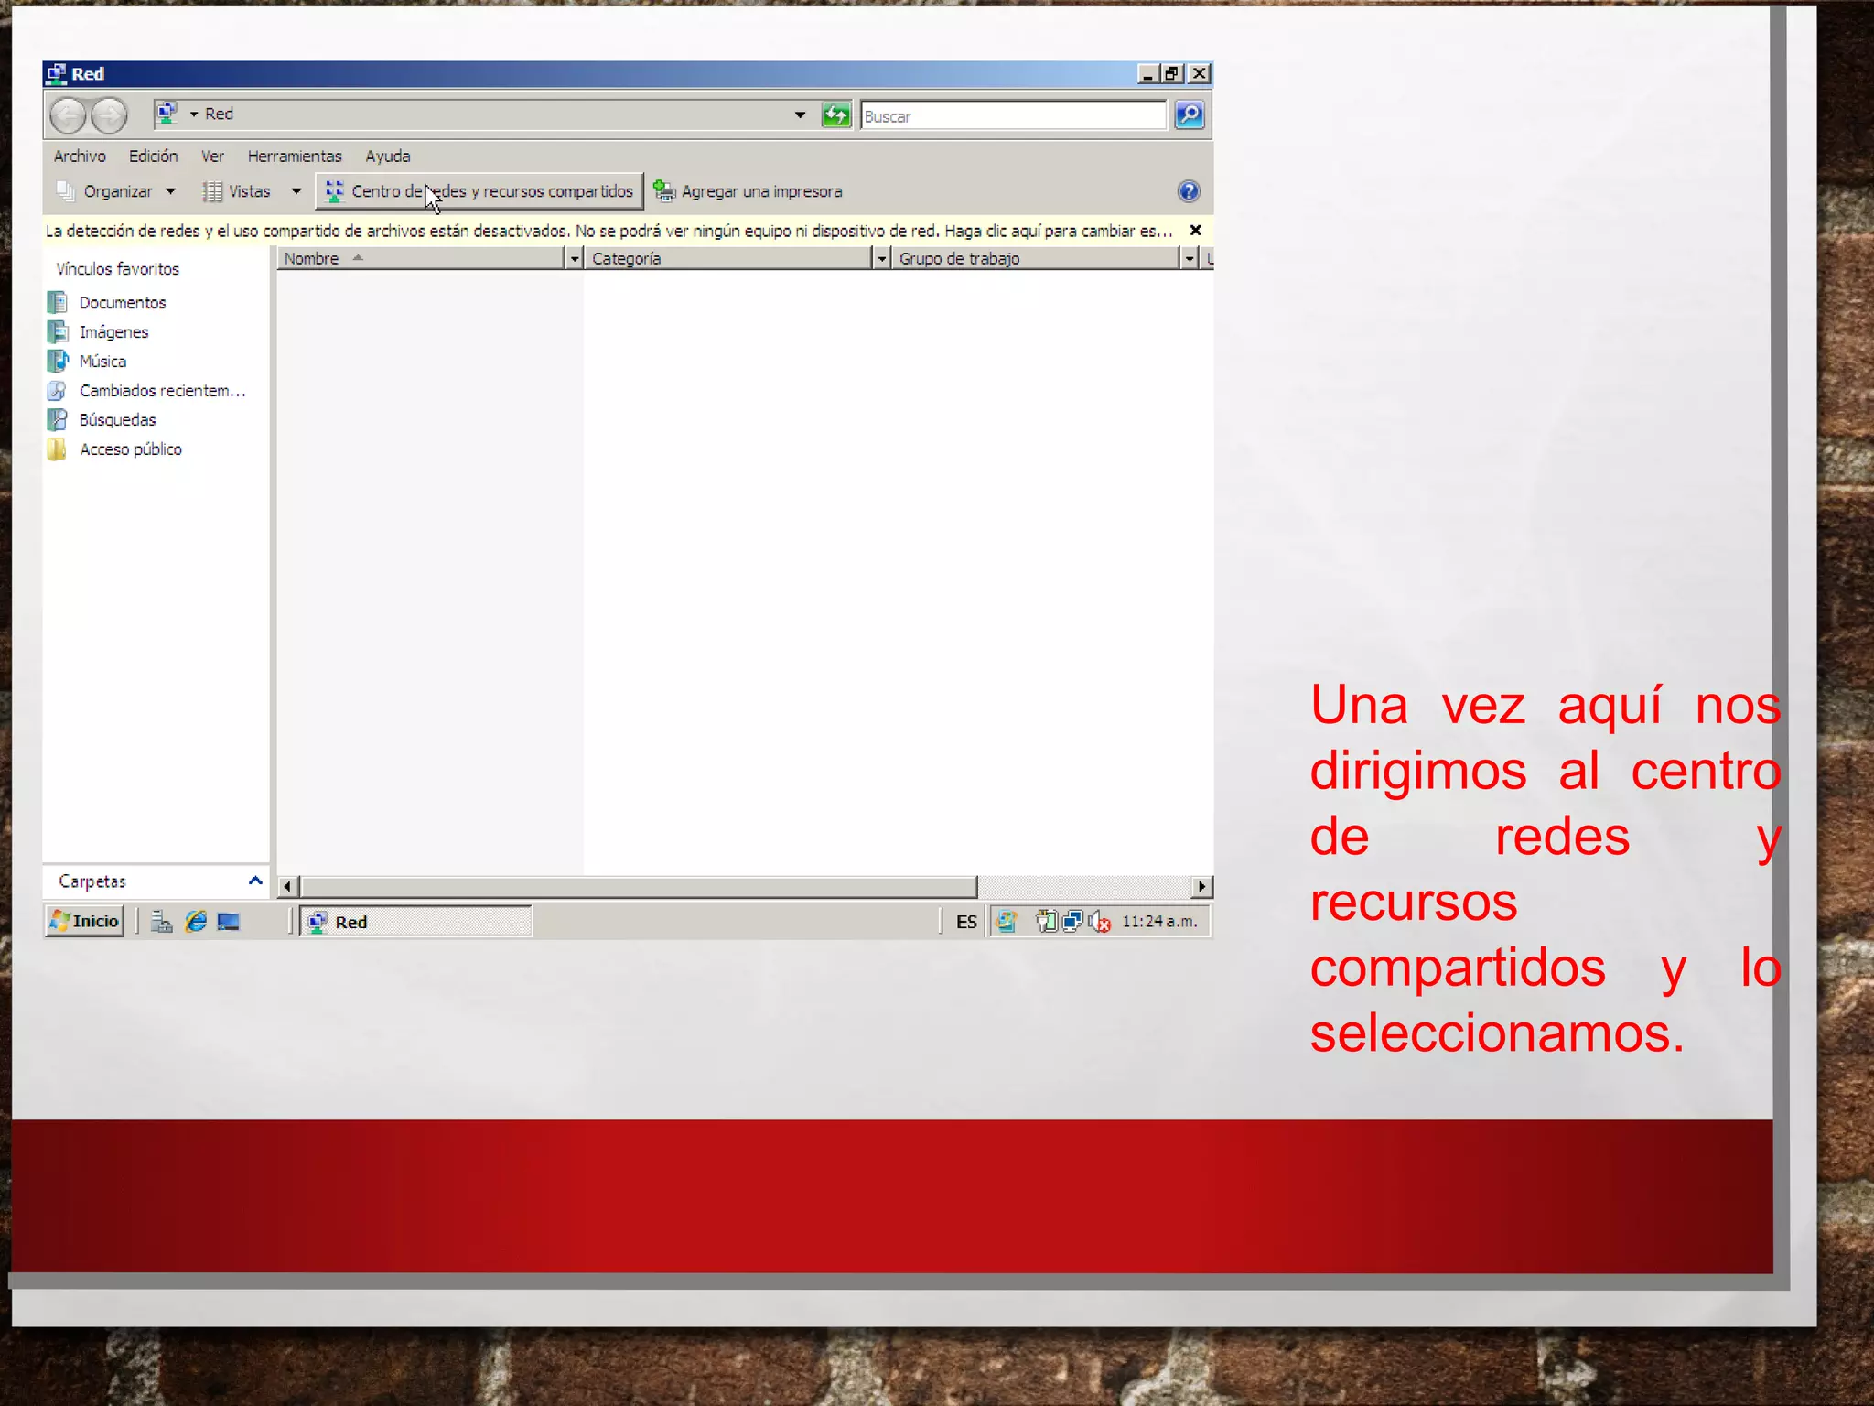
Task: Click in the Buscar search field
Action: 1011,116
